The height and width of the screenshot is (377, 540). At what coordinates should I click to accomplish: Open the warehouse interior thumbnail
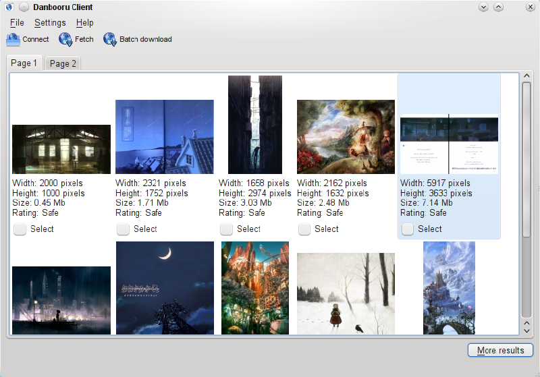pos(61,149)
